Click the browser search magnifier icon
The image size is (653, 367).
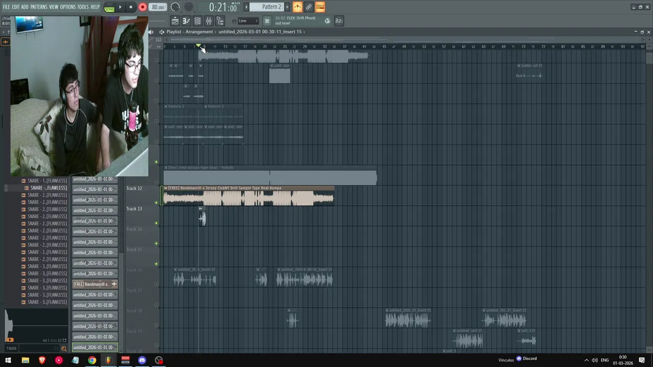coord(64,349)
